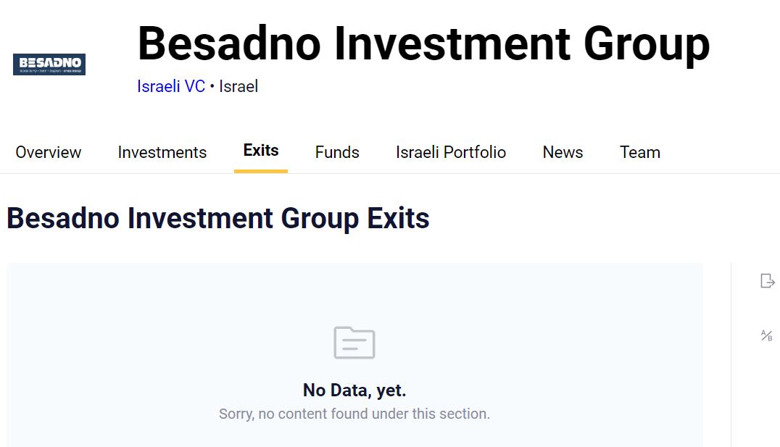Image resolution: width=780 pixels, height=447 pixels.
Task: Click the vertical divider beside the sidebar icons
Action: (731, 355)
